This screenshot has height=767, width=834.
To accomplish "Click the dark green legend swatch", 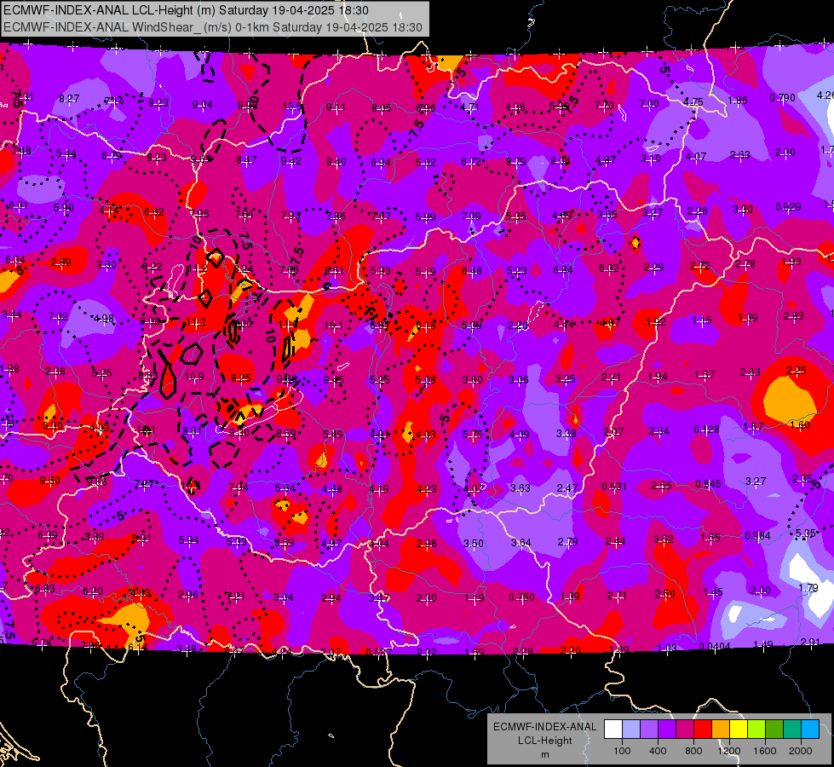I will coord(774,730).
